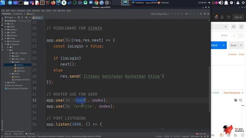Open the VCS menu

pos(54,11)
